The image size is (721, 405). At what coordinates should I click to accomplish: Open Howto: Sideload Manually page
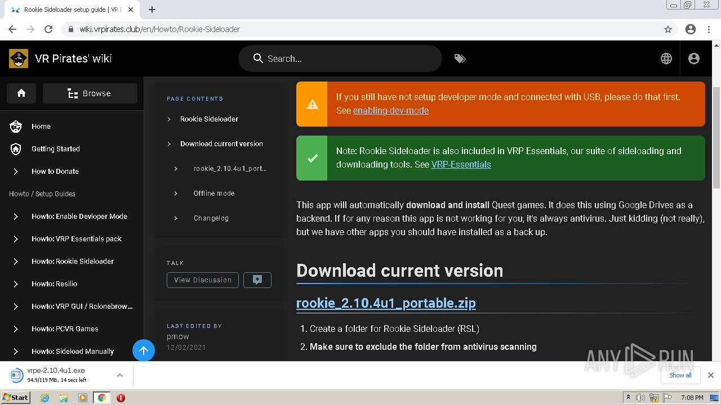[x=73, y=352]
